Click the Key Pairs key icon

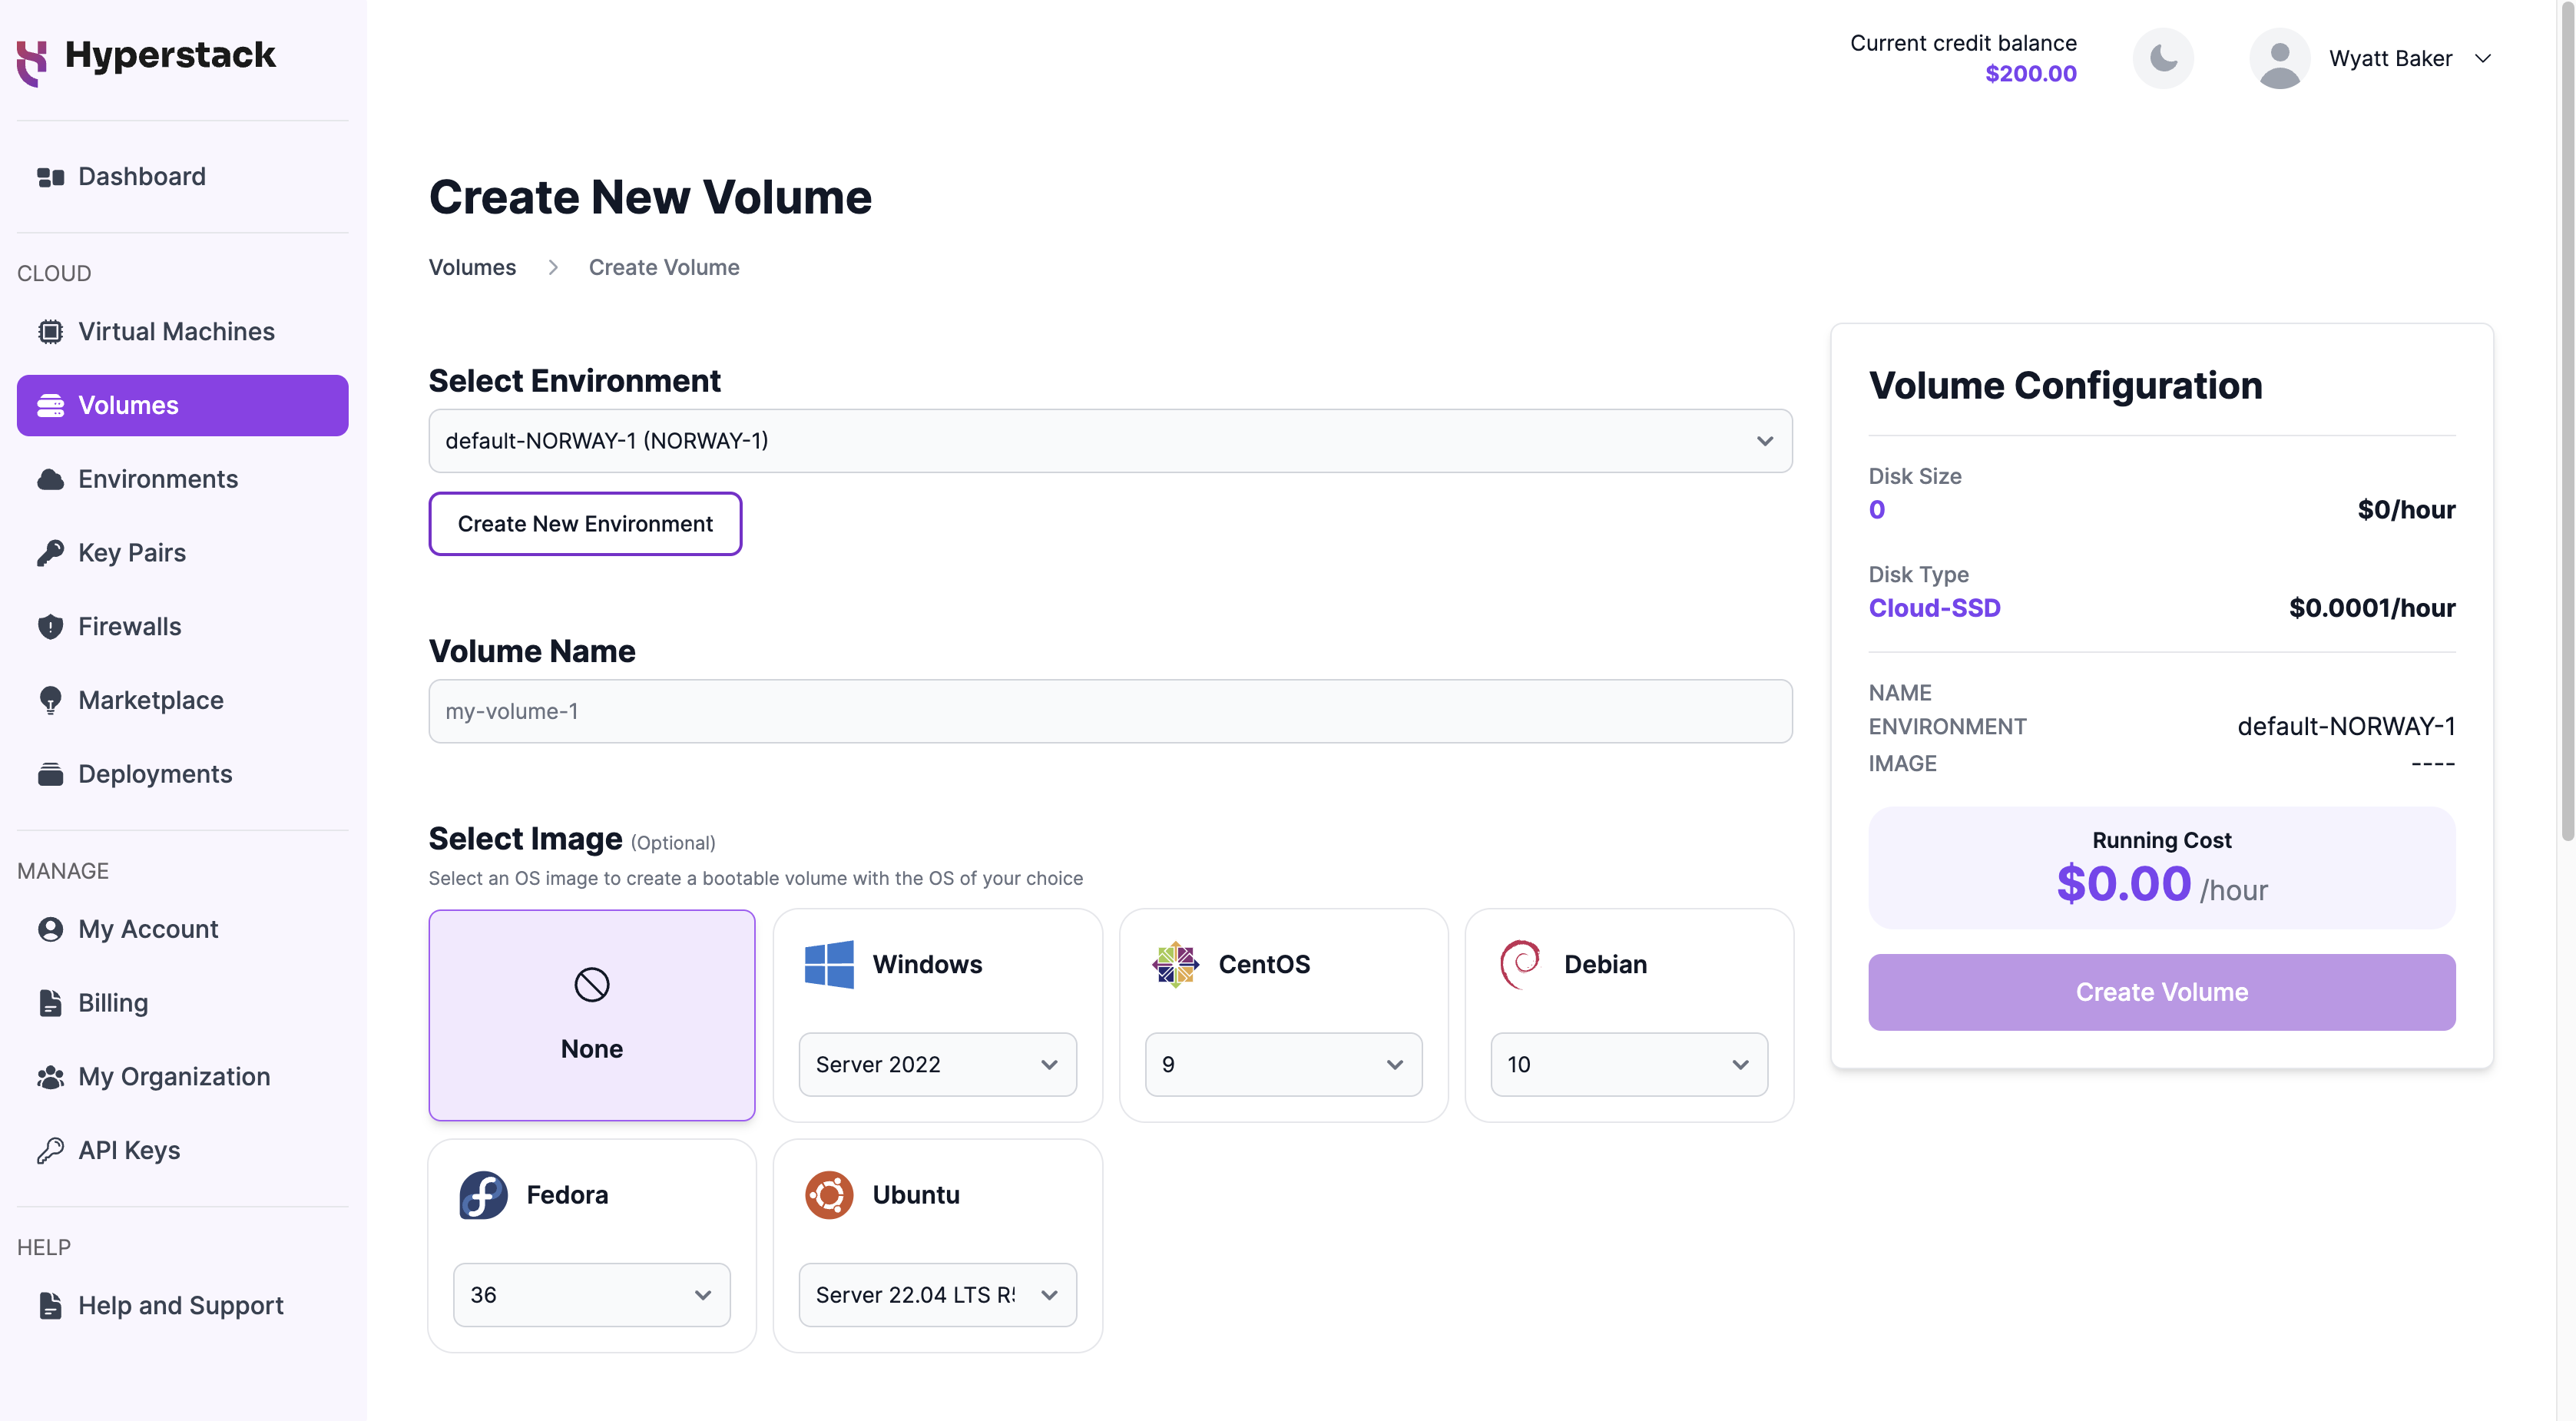click(x=50, y=553)
